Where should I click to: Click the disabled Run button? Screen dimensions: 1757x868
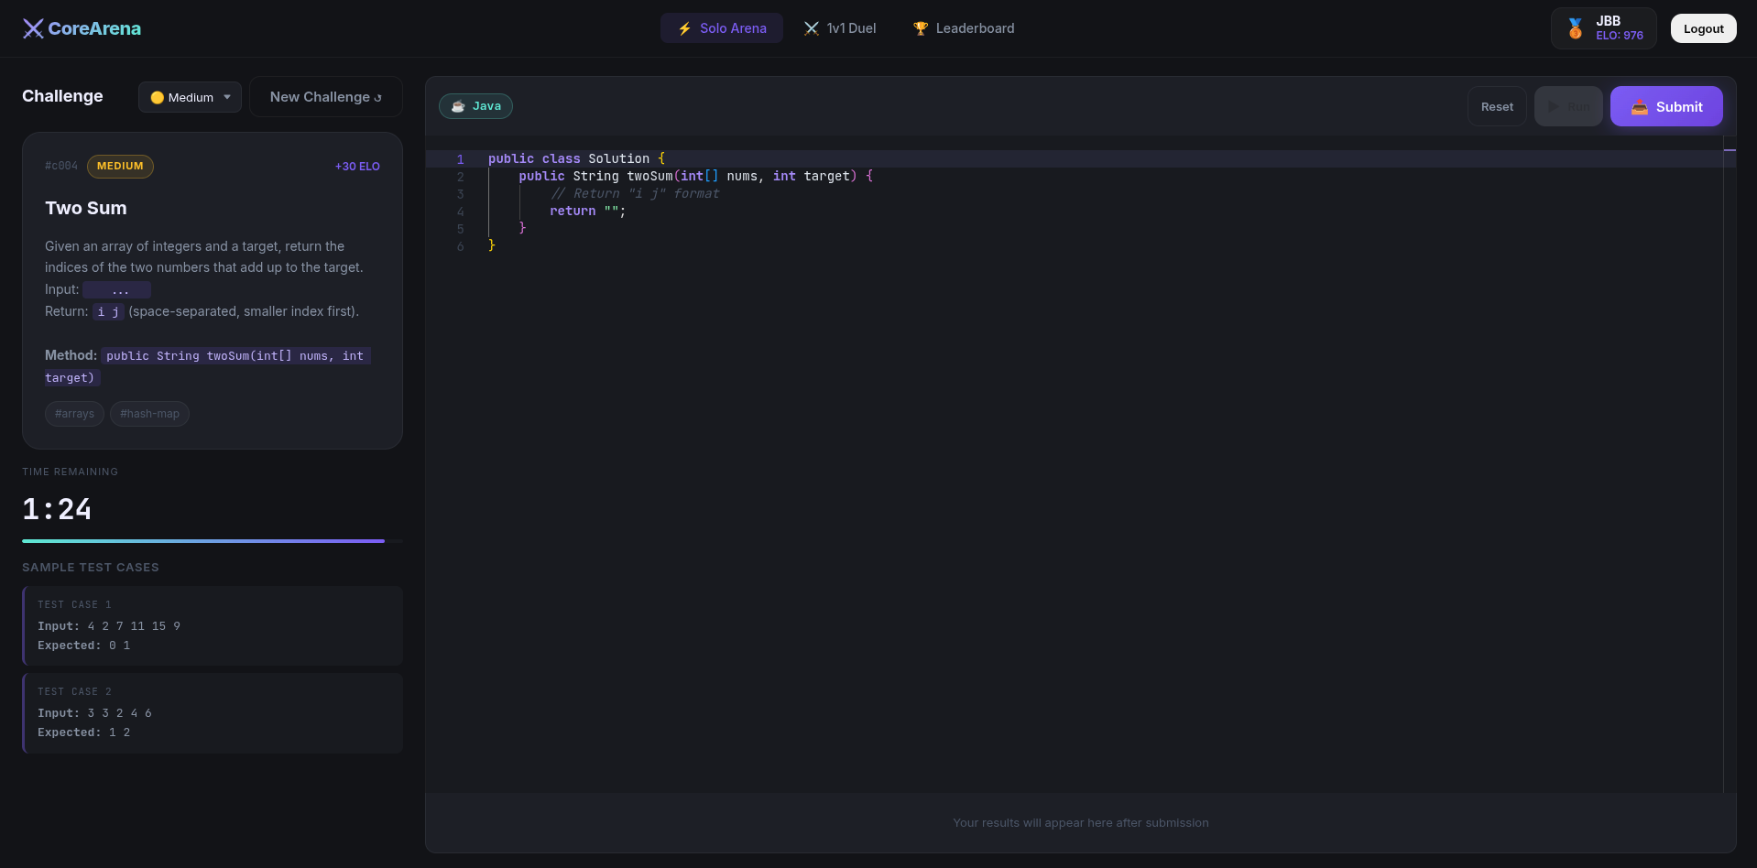click(1568, 106)
